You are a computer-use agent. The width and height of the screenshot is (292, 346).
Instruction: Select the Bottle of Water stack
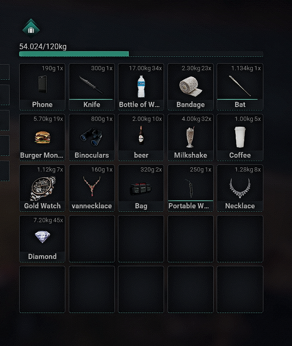pyautogui.click(x=141, y=86)
